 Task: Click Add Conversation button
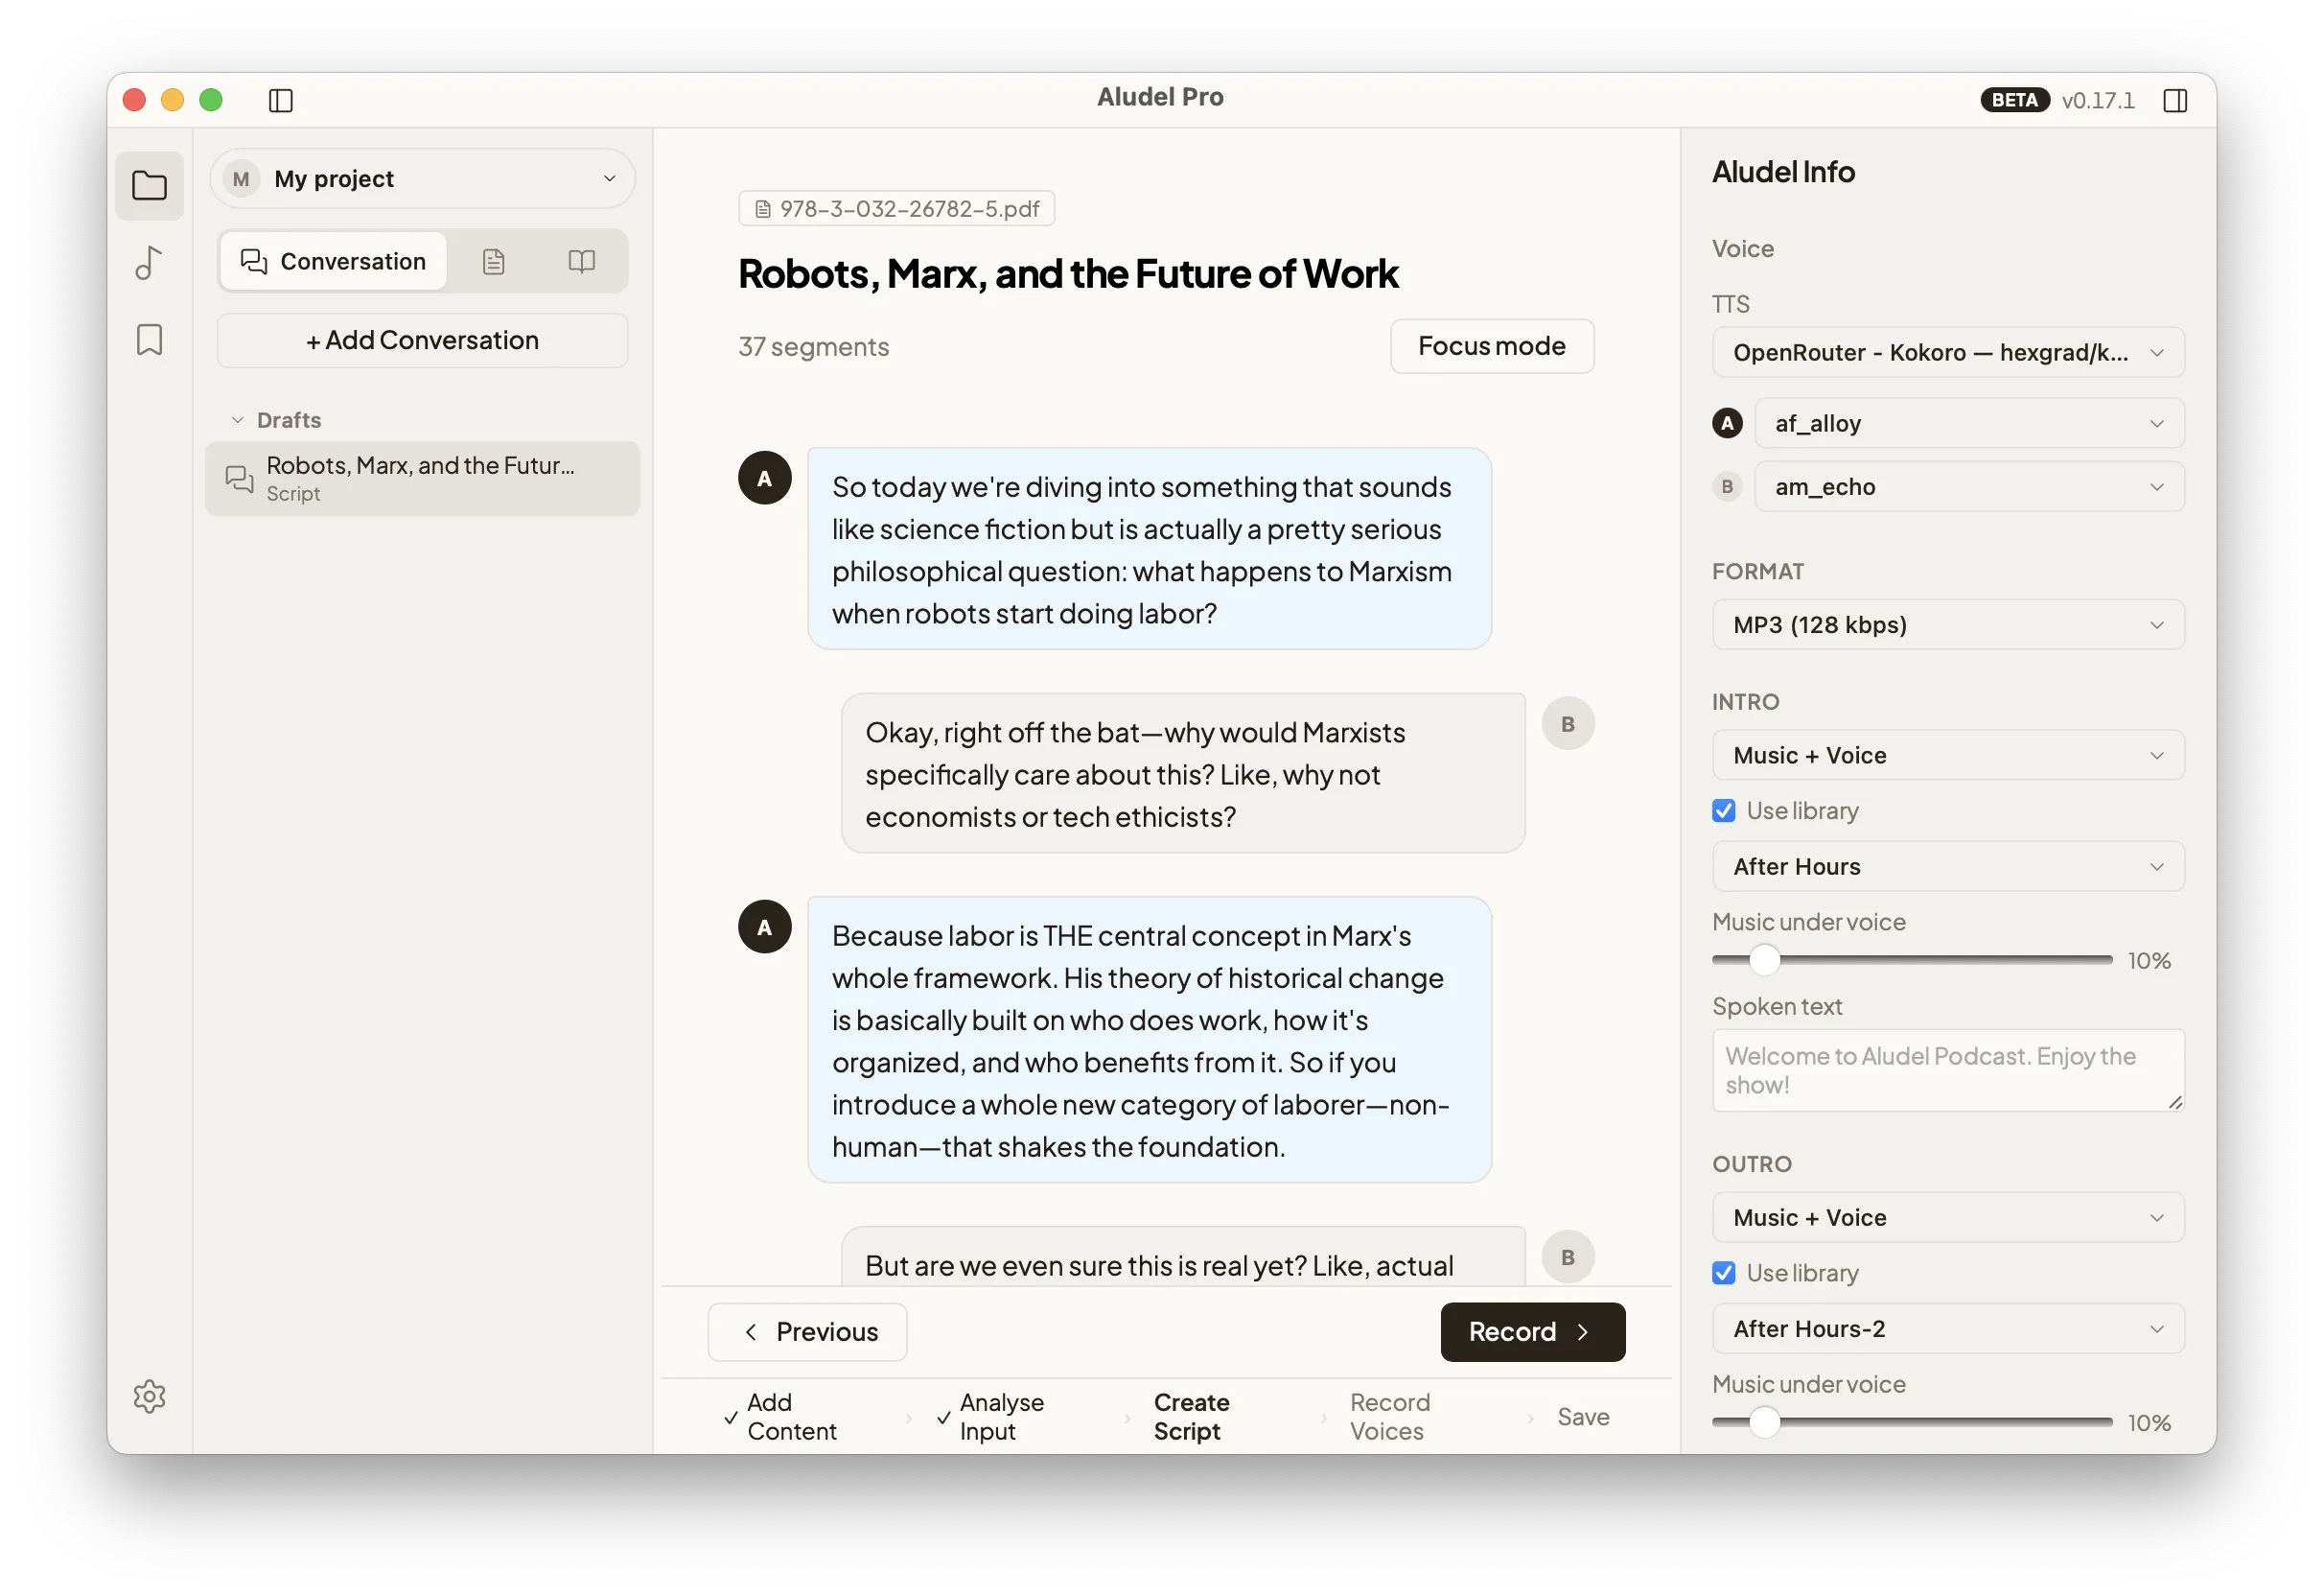[x=422, y=340]
